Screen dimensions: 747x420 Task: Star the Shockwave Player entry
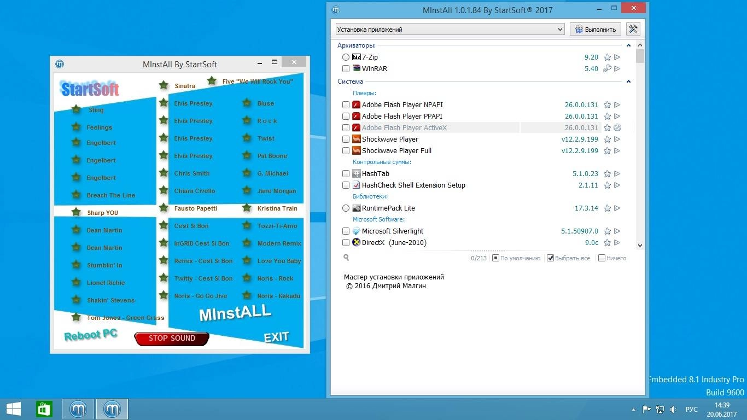[x=607, y=139]
